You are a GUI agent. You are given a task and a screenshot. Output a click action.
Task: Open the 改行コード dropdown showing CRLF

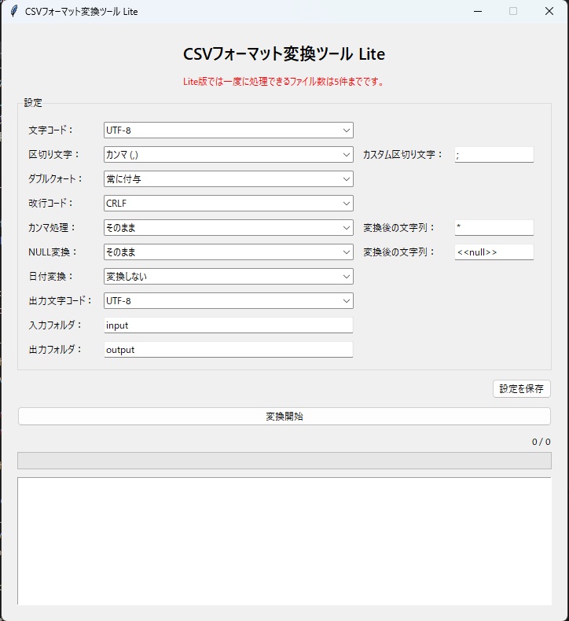pyautogui.click(x=229, y=203)
